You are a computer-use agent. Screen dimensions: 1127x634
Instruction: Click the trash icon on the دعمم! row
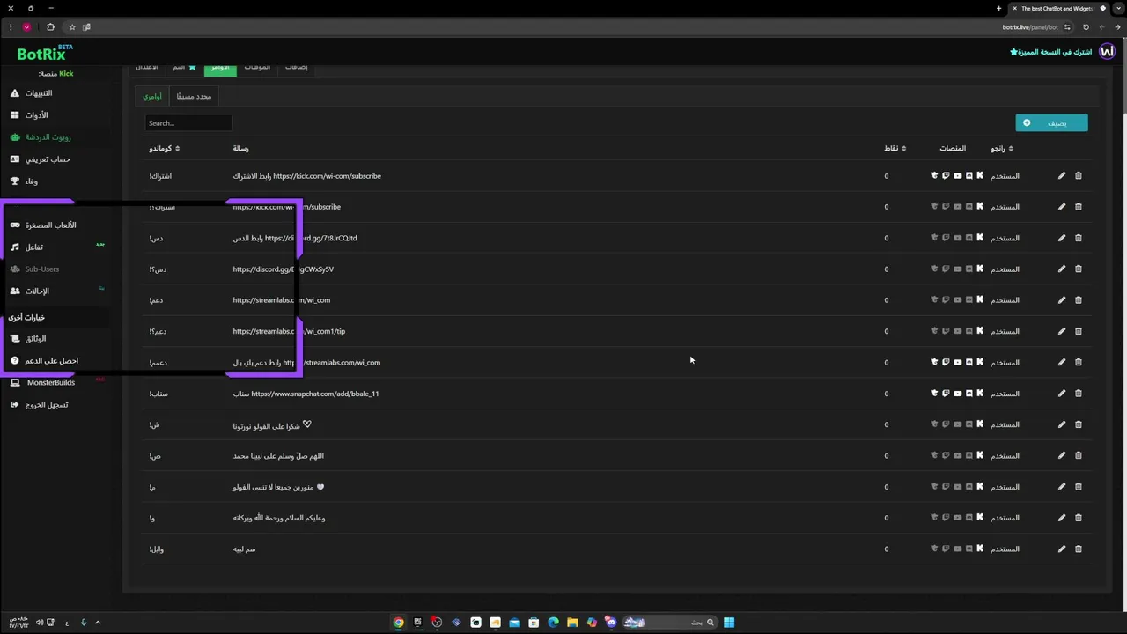[x=1079, y=362]
